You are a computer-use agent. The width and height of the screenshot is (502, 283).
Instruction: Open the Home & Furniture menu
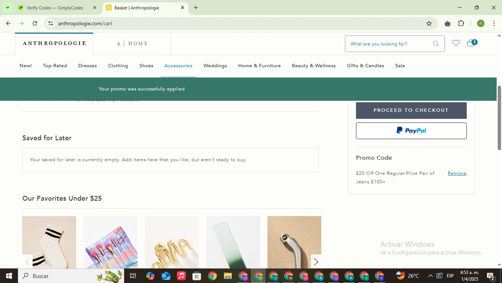pyautogui.click(x=259, y=66)
